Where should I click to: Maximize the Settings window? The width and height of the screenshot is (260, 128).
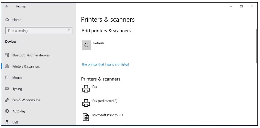pos(242,6)
